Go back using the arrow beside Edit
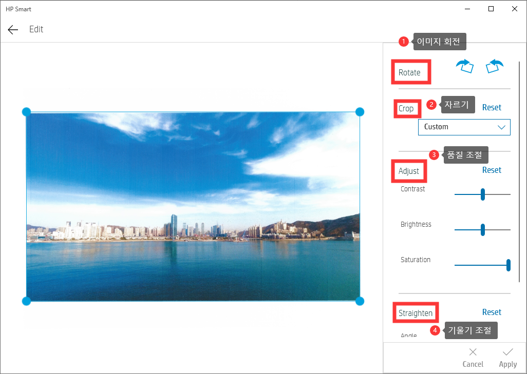The height and width of the screenshot is (374, 527). [13, 30]
